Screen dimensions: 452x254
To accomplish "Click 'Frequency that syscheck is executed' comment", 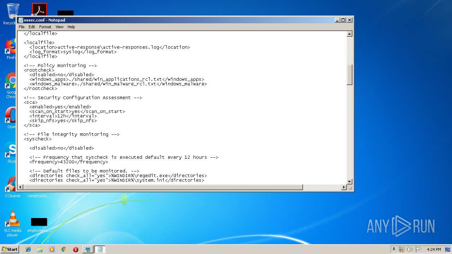I will tap(124, 157).
